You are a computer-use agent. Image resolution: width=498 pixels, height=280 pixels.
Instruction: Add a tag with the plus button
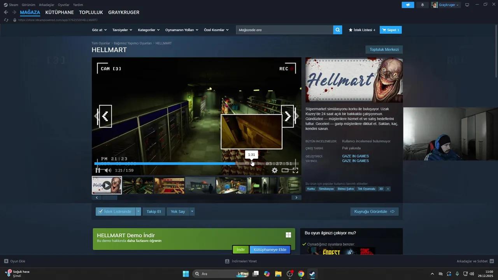click(388, 189)
